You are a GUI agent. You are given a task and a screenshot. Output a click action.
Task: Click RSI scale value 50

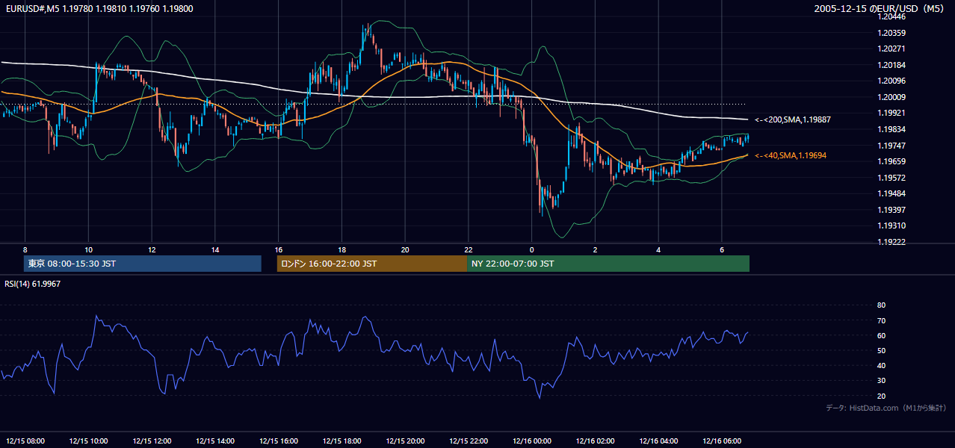coord(881,350)
